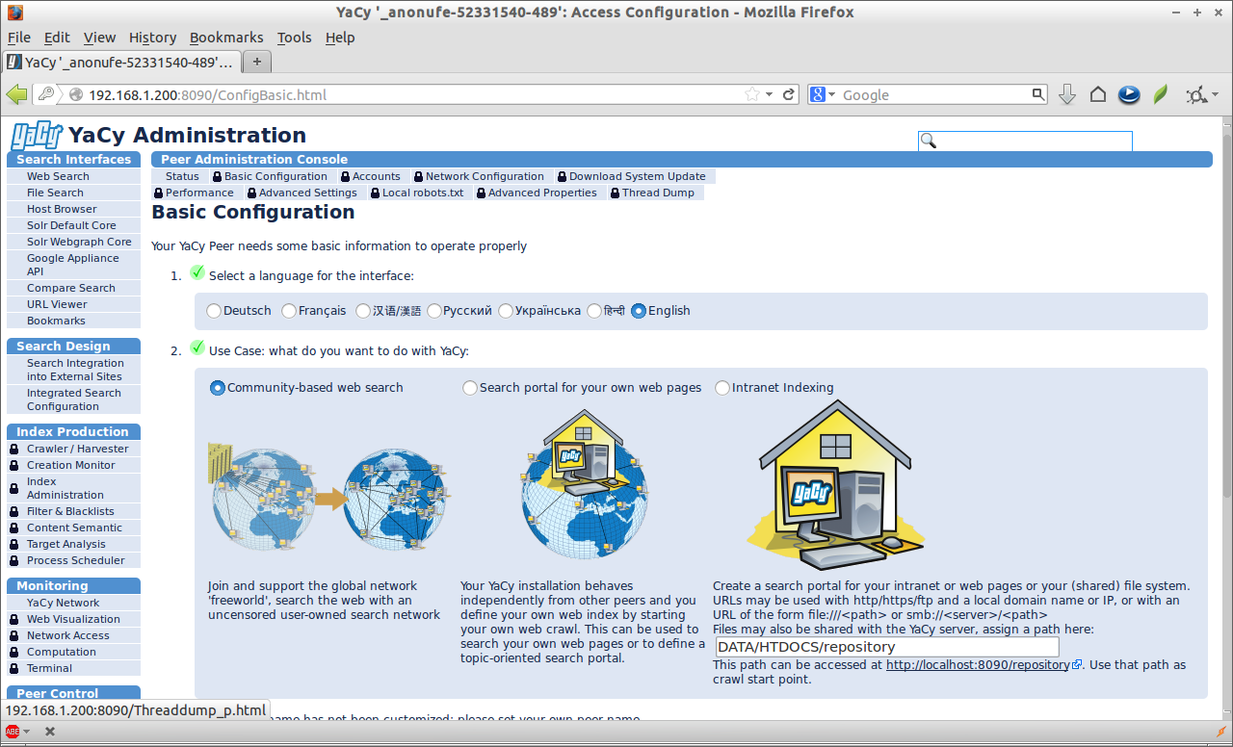Click the blue play-style toolbar add-on icon
The image size is (1233, 747).
coord(1129,94)
